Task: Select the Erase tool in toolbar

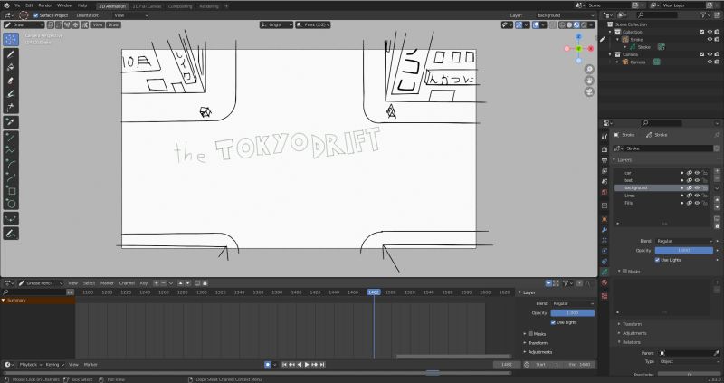Action: point(11,81)
